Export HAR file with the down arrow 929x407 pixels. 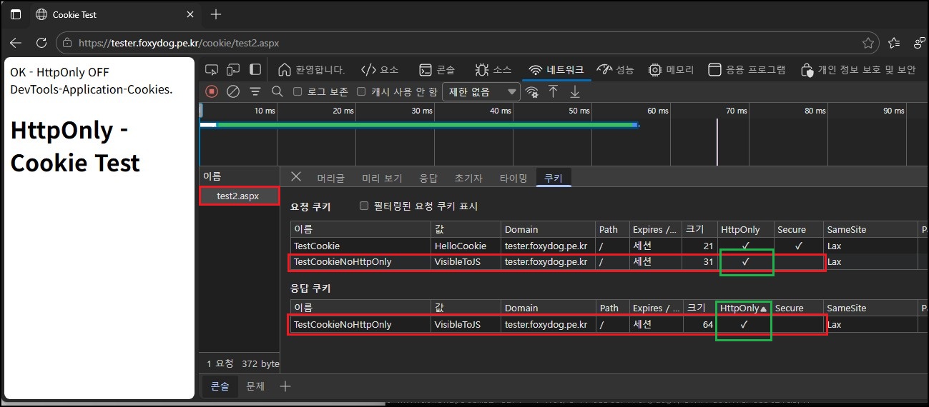coord(575,91)
